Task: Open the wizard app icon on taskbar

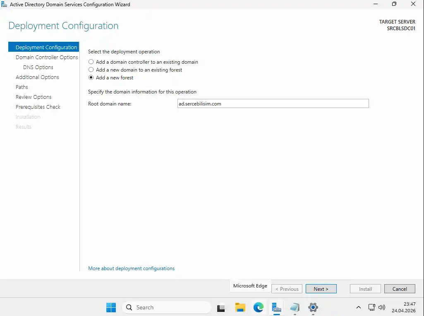Action: 295,307
